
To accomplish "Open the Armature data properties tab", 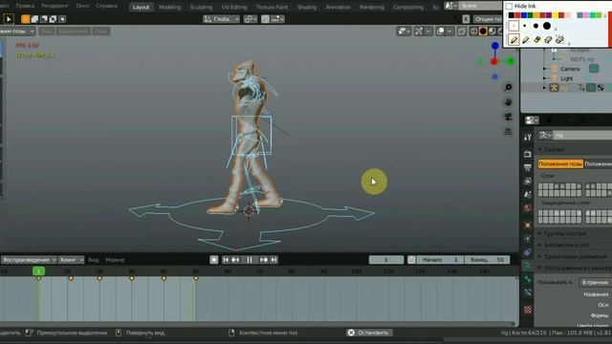I will click(528, 266).
